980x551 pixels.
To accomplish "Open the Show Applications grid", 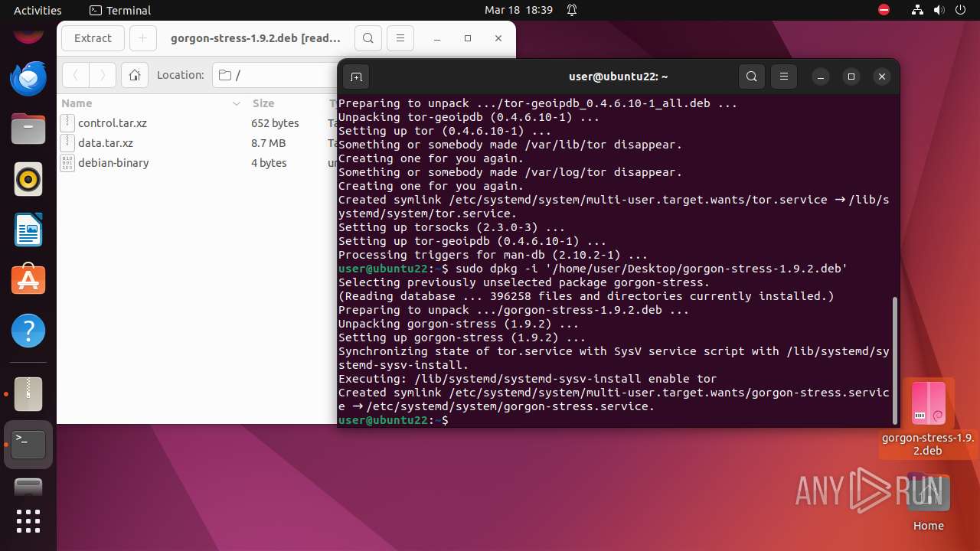I will [x=28, y=520].
